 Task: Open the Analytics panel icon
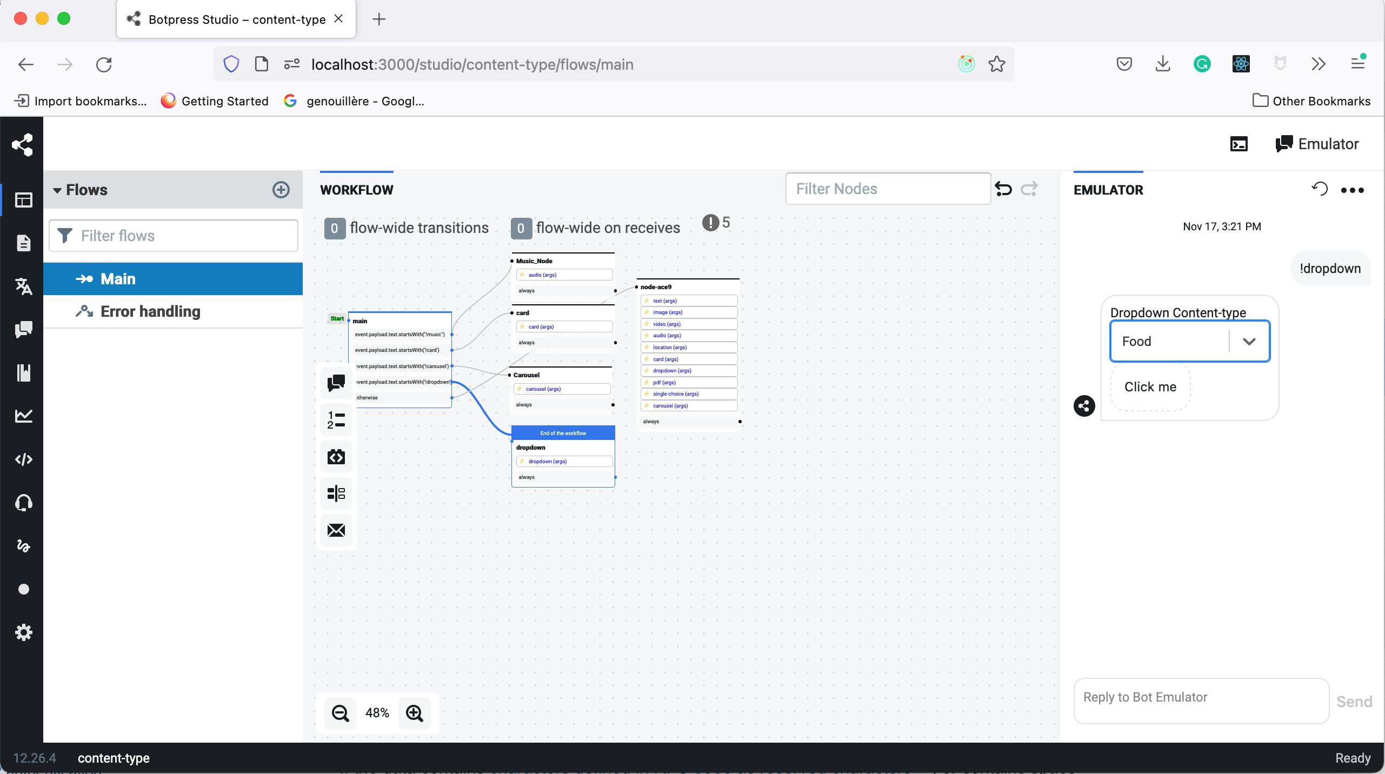click(23, 416)
